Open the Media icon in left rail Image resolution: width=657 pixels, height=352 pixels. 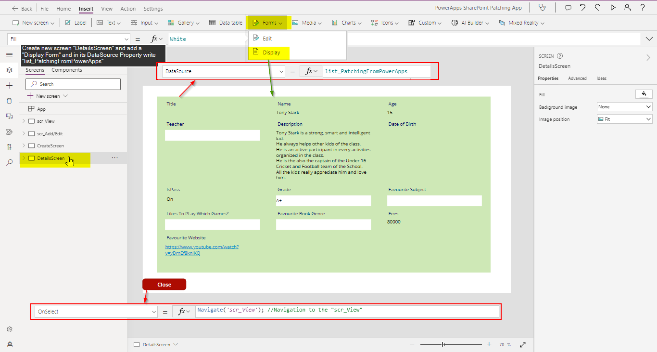click(x=9, y=117)
